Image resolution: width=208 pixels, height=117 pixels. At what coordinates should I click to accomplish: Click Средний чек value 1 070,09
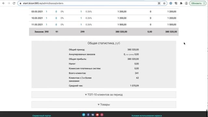click(134, 86)
